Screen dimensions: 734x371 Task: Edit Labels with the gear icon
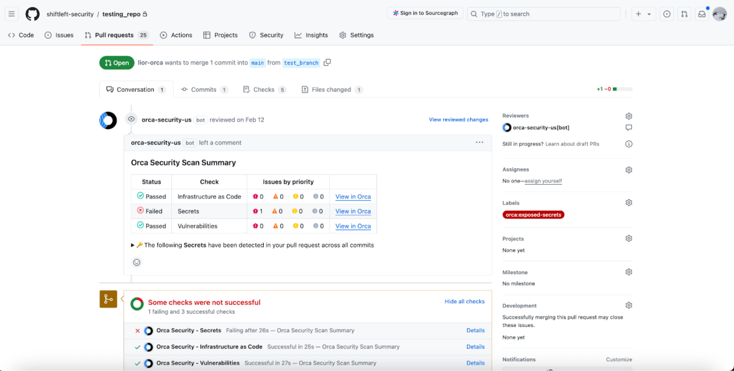(629, 203)
